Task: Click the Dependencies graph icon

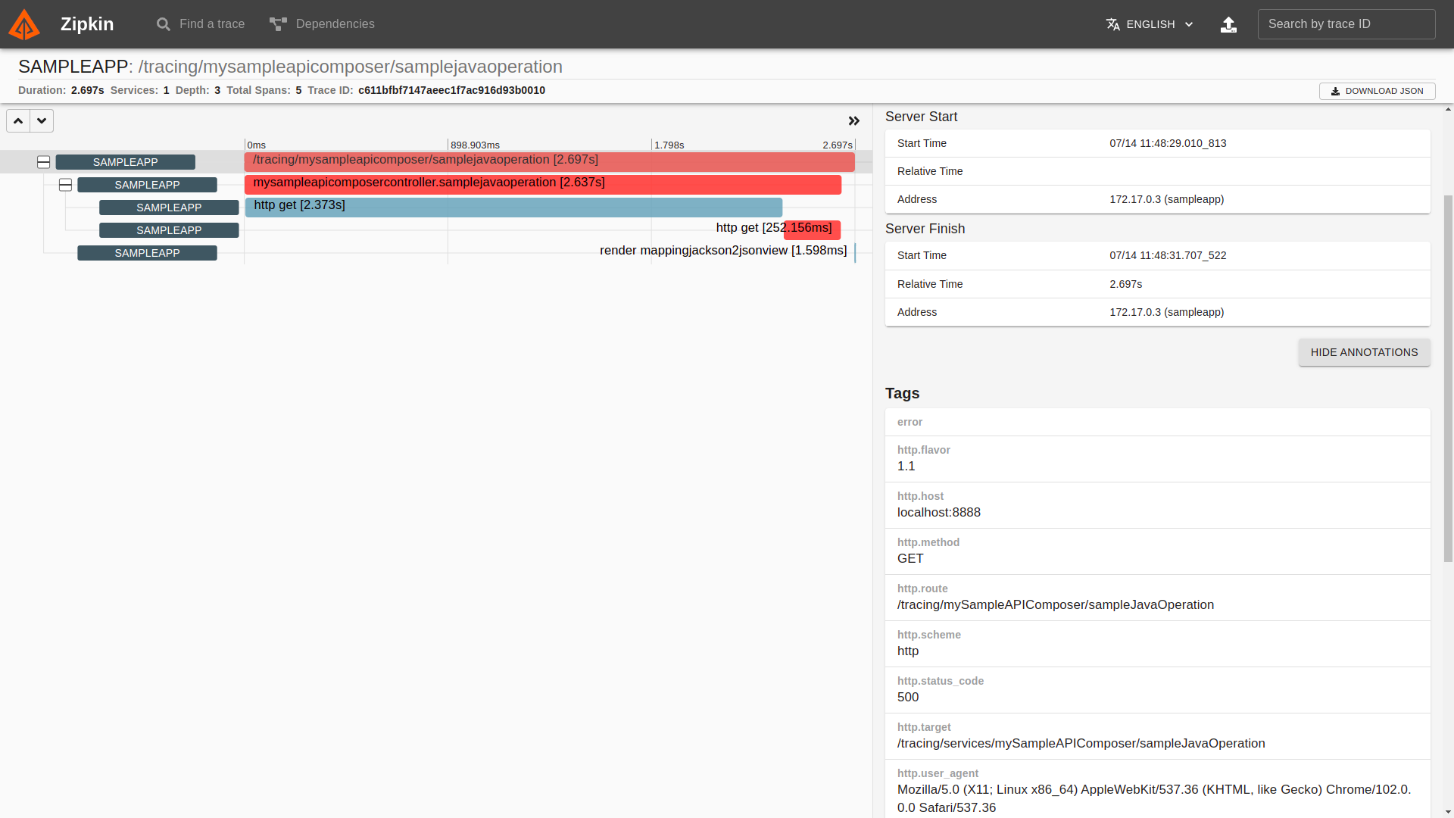Action: tap(278, 24)
